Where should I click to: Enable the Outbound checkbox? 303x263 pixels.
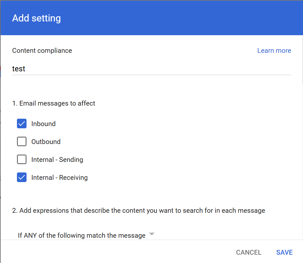22,141
